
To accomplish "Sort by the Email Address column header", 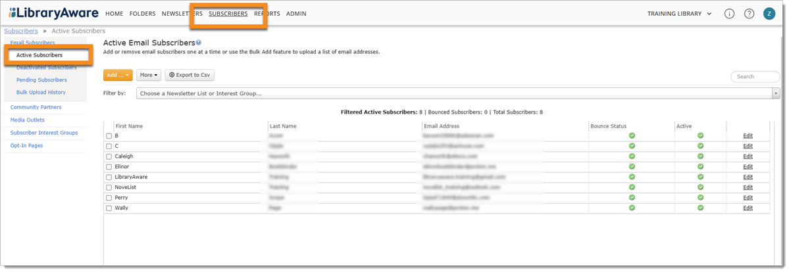I will (442, 126).
